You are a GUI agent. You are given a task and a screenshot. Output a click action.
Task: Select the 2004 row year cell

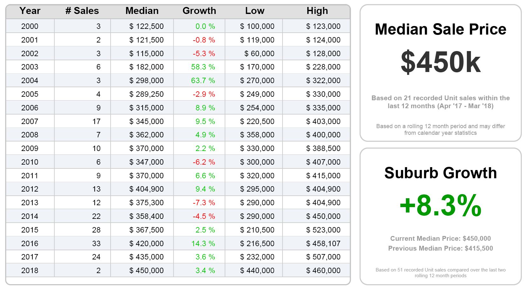tap(30, 81)
